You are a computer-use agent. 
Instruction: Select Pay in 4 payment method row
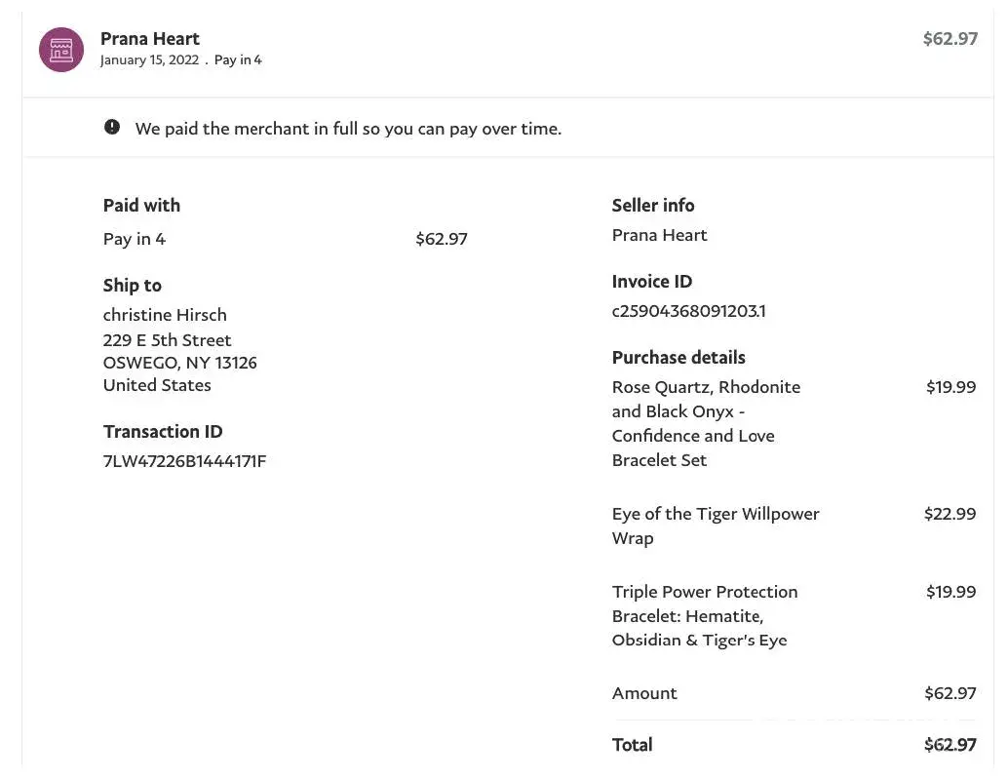(135, 239)
